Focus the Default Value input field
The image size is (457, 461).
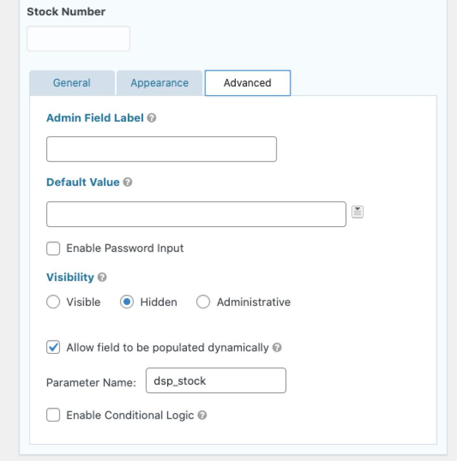(196, 214)
